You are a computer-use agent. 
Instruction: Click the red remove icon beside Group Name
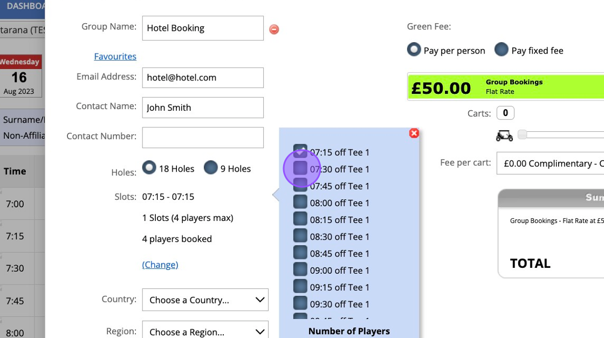(274, 29)
